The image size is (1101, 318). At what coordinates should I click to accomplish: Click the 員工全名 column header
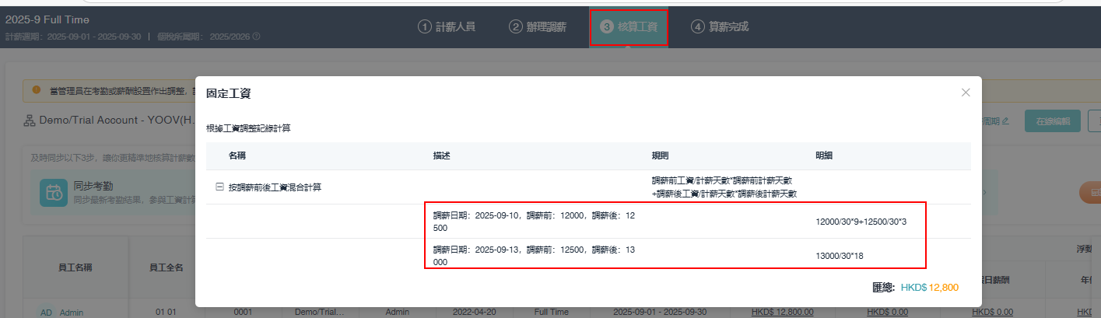[166, 267]
